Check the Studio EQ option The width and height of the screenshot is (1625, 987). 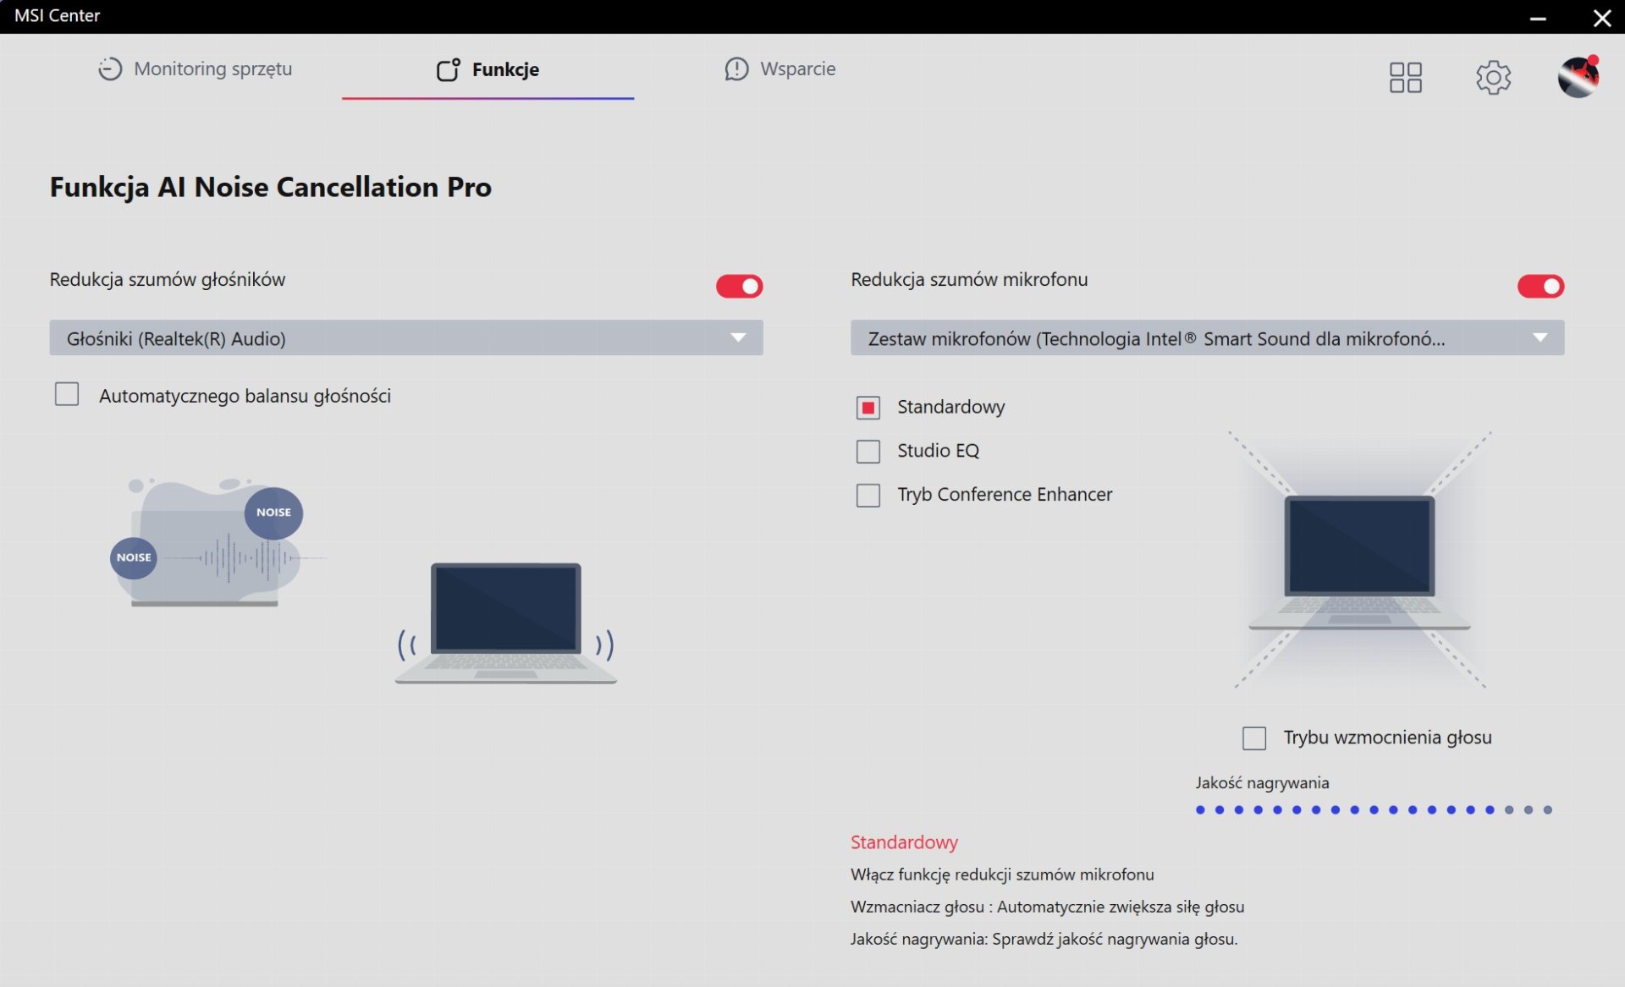pos(868,452)
